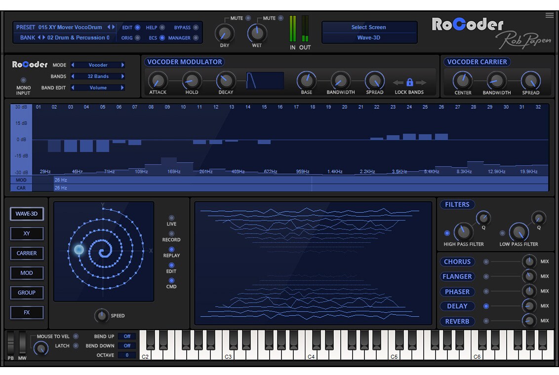This screenshot has width=559, height=375.
Task: Click the Delay Mix knob
Action: 529,305
